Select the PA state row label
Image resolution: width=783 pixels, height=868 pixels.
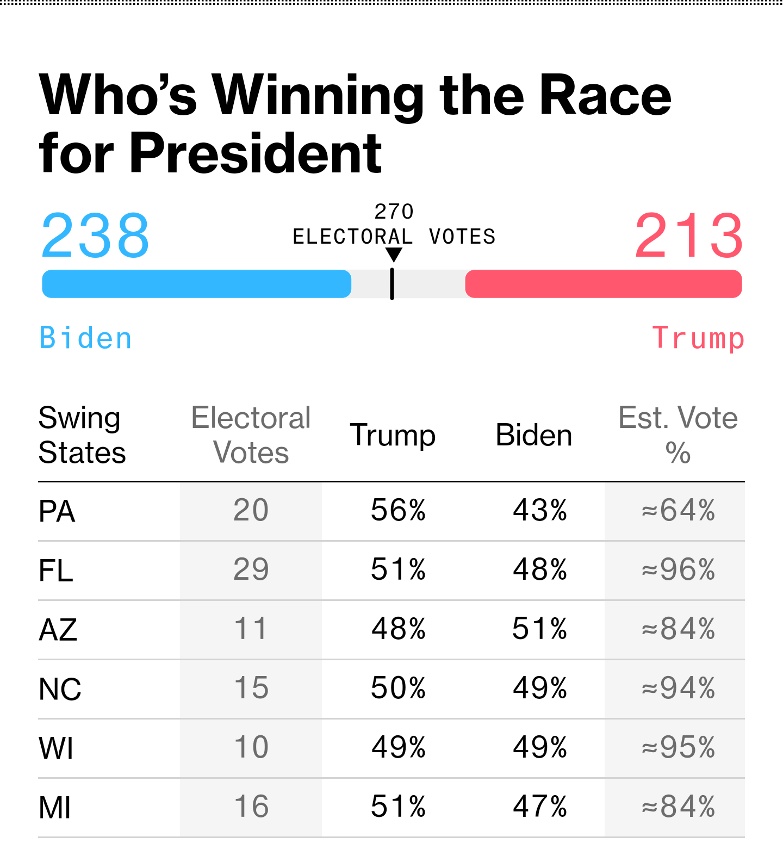(x=57, y=512)
